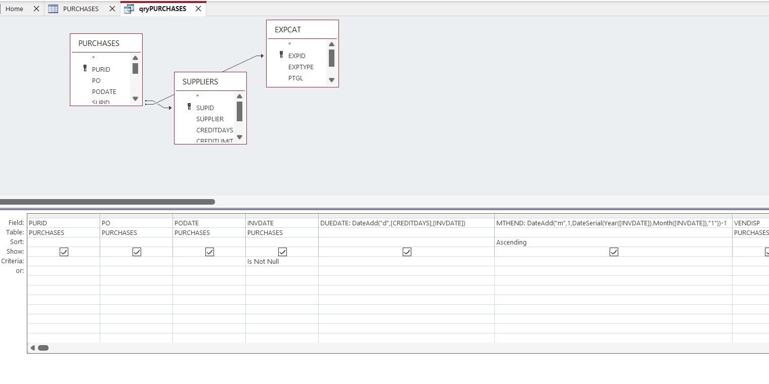Image resolution: width=769 pixels, height=384 pixels.
Task: Click the empty Sort cell under INVDATE
Action: (282, 242)
